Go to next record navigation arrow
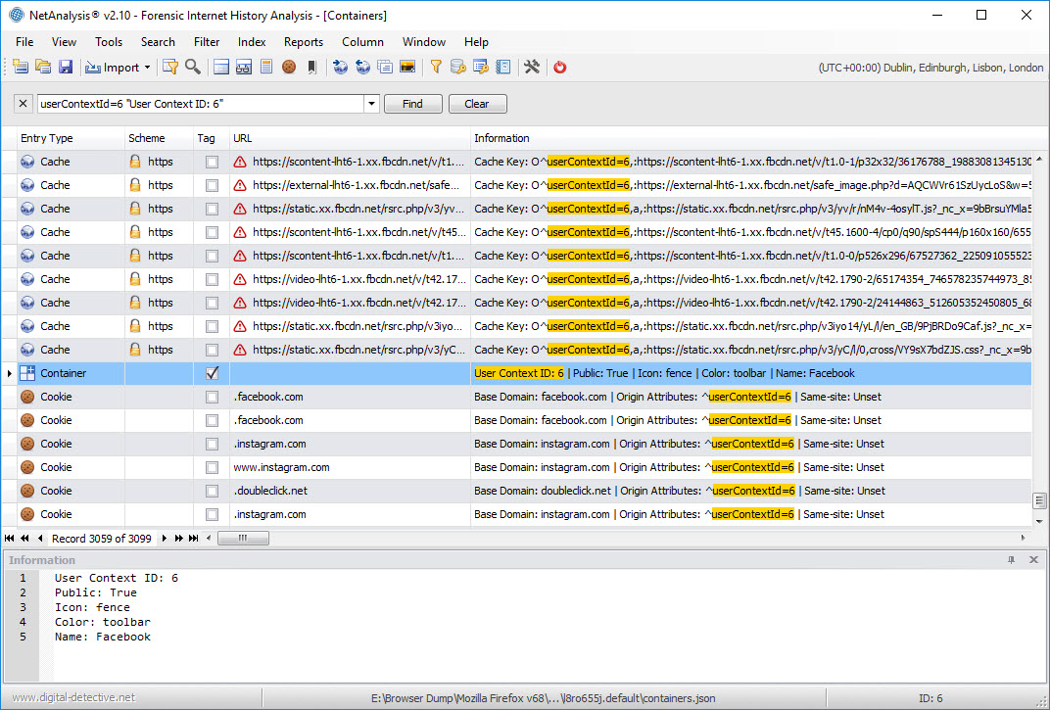Screen dimensions: 1050x710 pos(165,538)
